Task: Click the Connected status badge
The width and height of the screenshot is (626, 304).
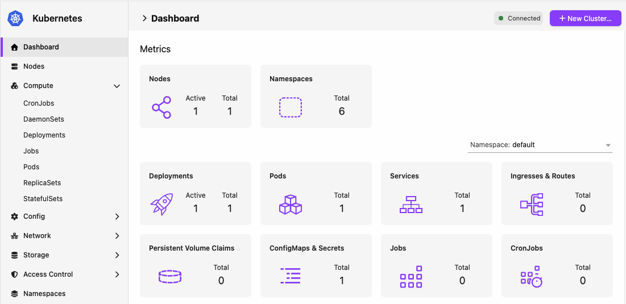Action: pyautogui.click(x=519, y=18)
